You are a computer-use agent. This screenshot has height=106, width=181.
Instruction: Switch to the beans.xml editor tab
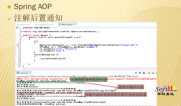tap(23, 24)
